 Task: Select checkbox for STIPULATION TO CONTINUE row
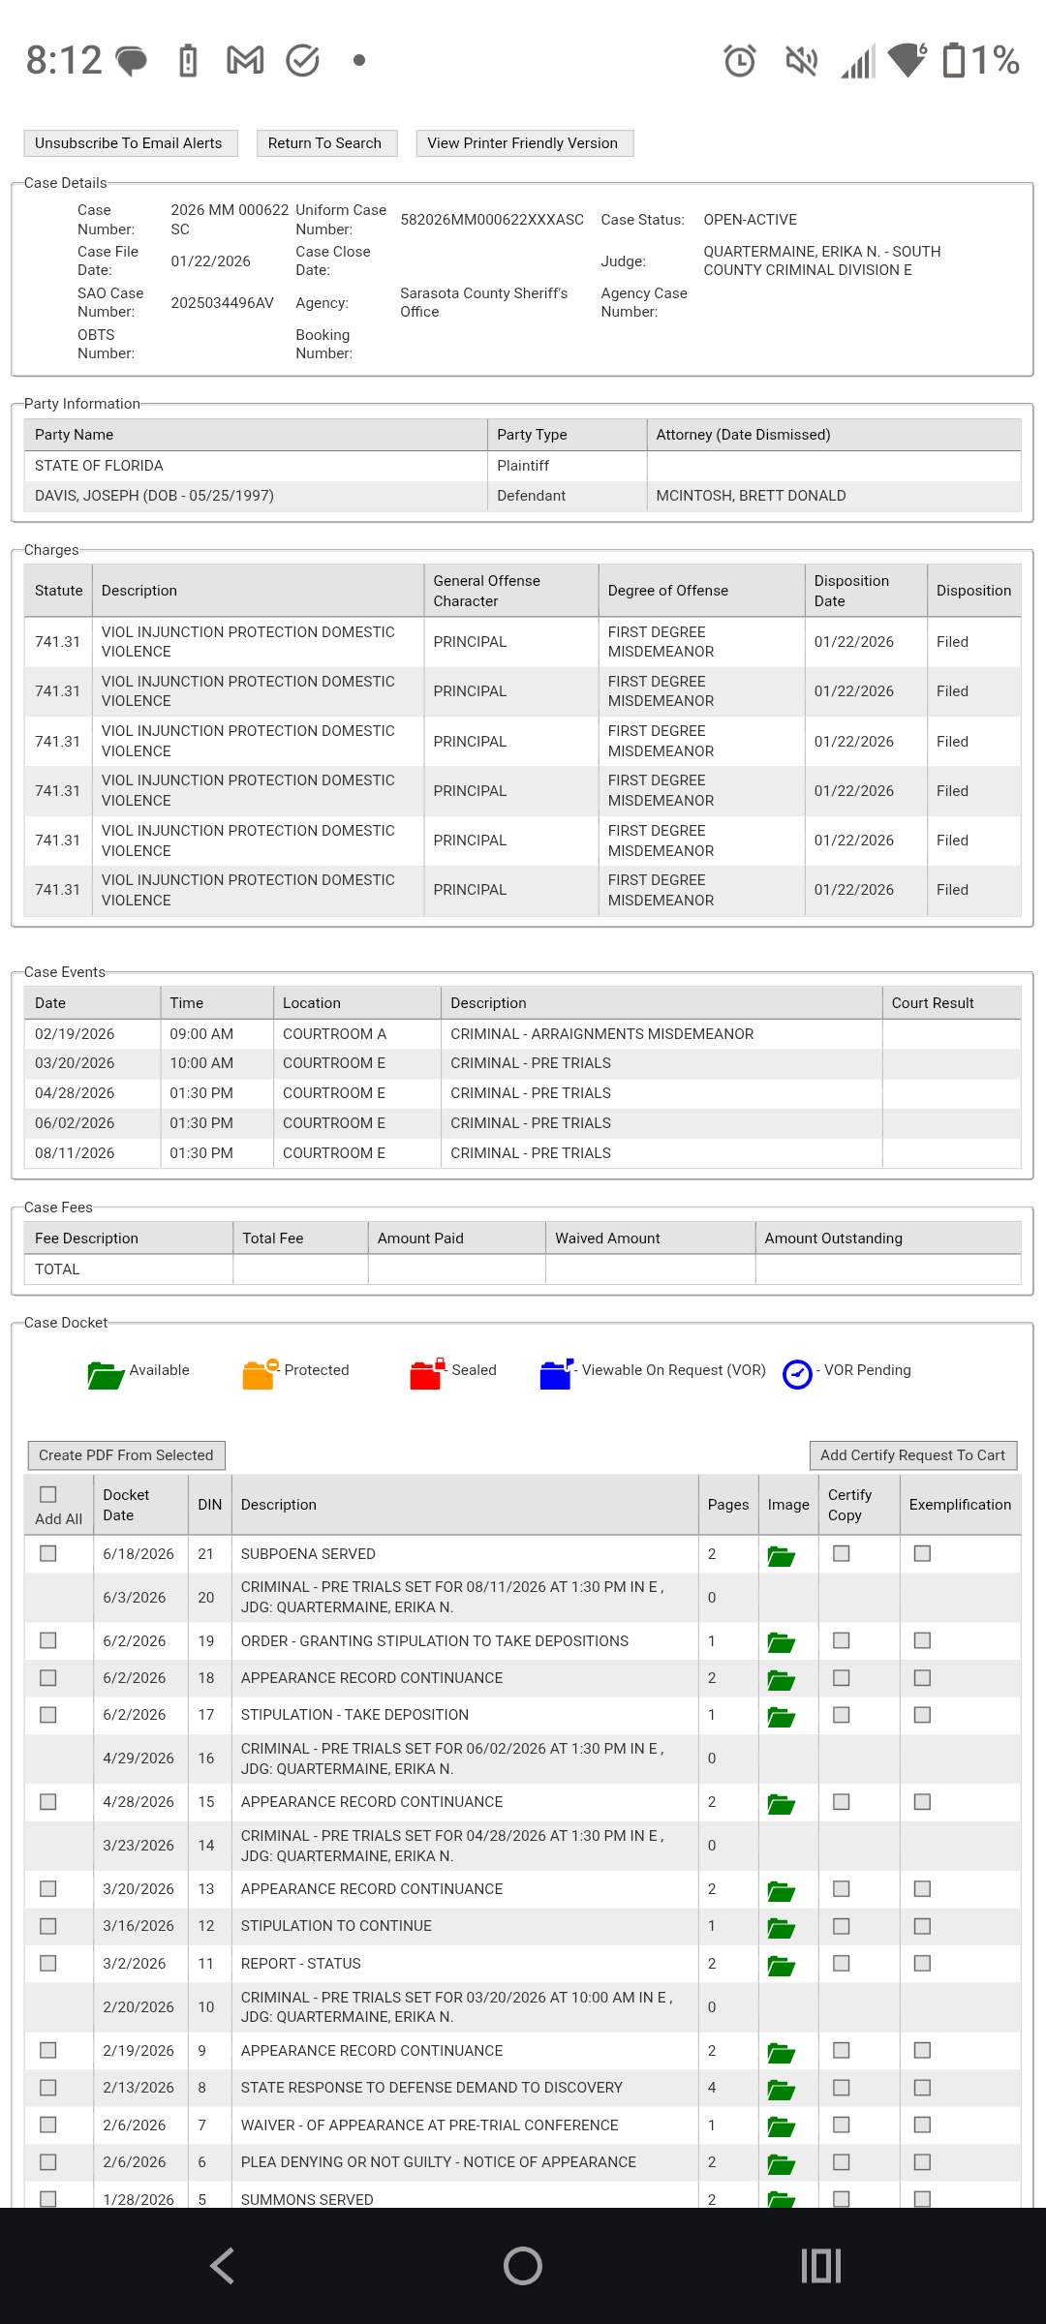pos(48,1926)
